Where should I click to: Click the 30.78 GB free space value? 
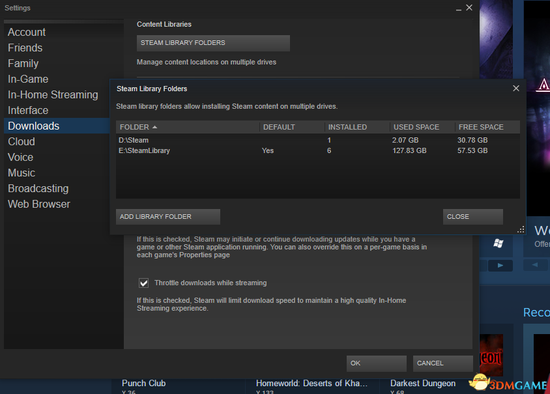[472, 140]
